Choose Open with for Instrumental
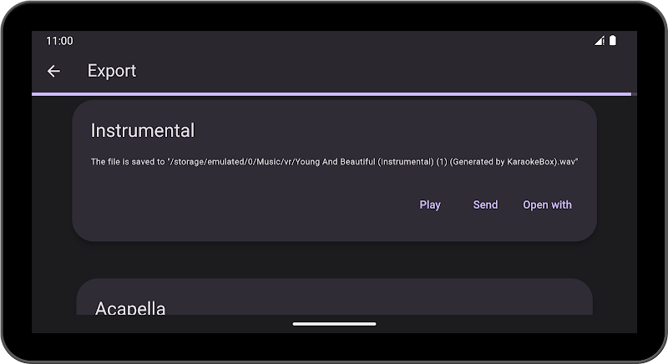This screenshot has height=364, width=668. click(x=547, y=205)
